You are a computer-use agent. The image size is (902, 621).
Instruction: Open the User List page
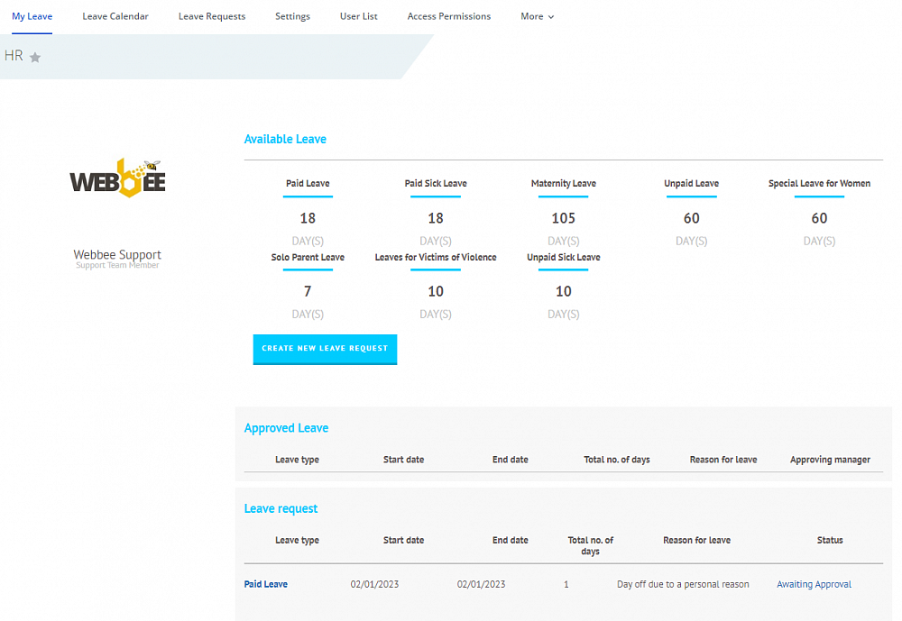point(358,16)
